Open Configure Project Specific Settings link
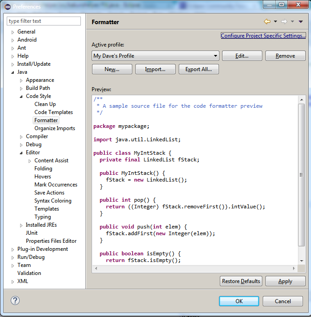 [263, 36]
